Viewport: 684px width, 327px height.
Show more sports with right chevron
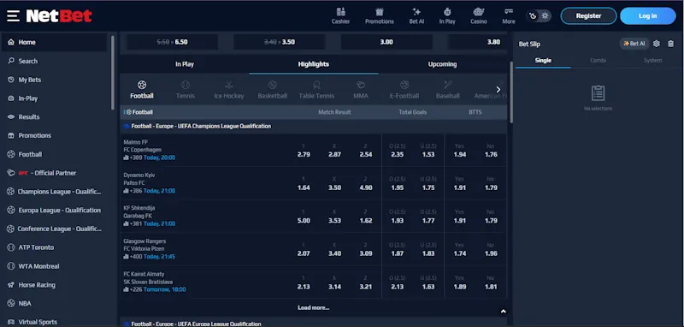coord(498,90)
